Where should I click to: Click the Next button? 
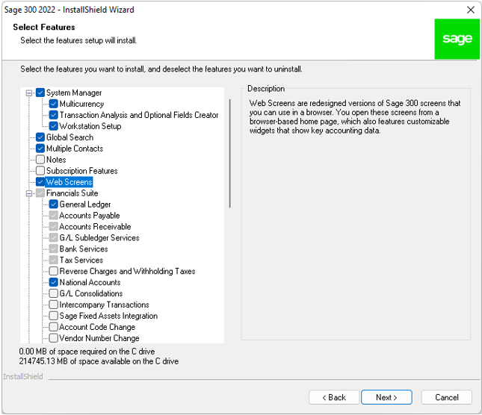pos(386,397)
